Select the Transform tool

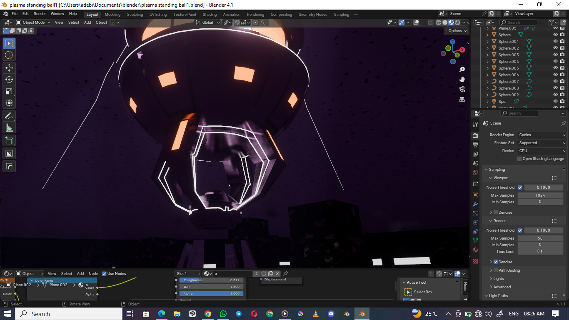[9, 103]
